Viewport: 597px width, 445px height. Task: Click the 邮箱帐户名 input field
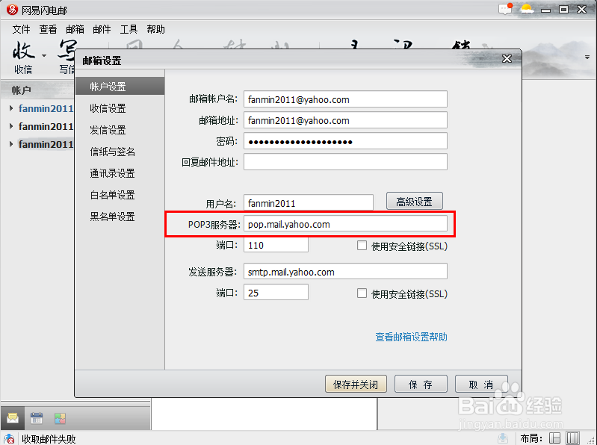tap(345, 99)
